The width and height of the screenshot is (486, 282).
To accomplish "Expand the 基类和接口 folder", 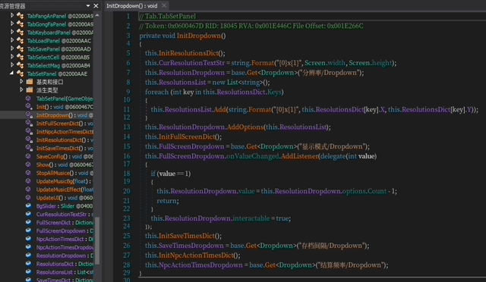I will point(21,81).
